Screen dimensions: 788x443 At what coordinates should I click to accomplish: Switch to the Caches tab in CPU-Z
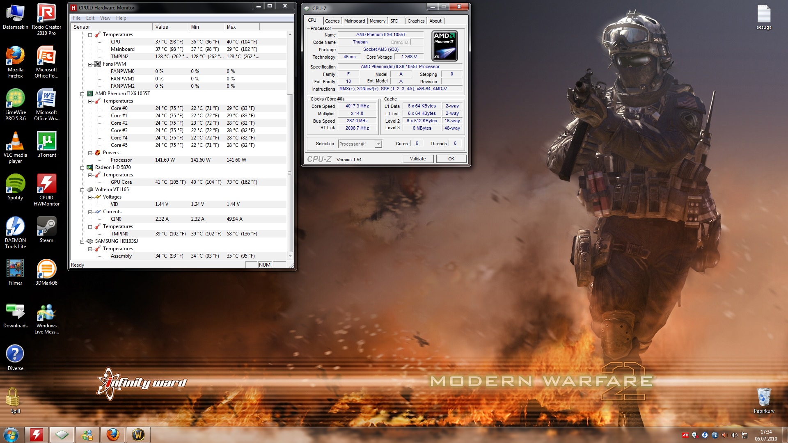tap(332, 21)
